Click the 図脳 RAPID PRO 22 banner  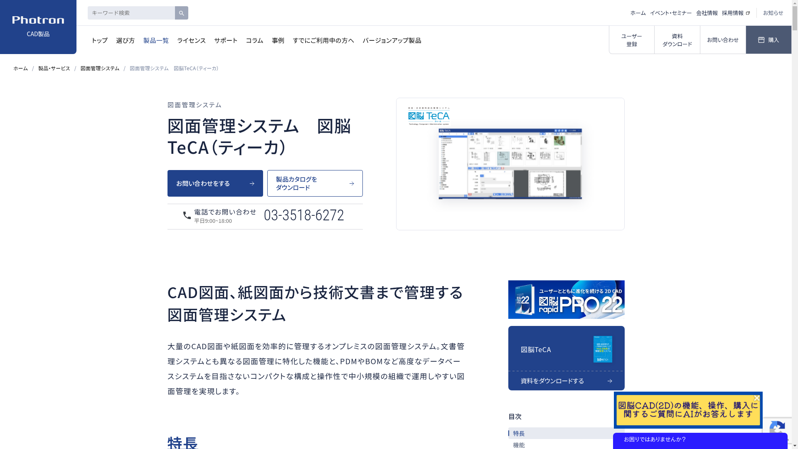click(x=566, y=299)
